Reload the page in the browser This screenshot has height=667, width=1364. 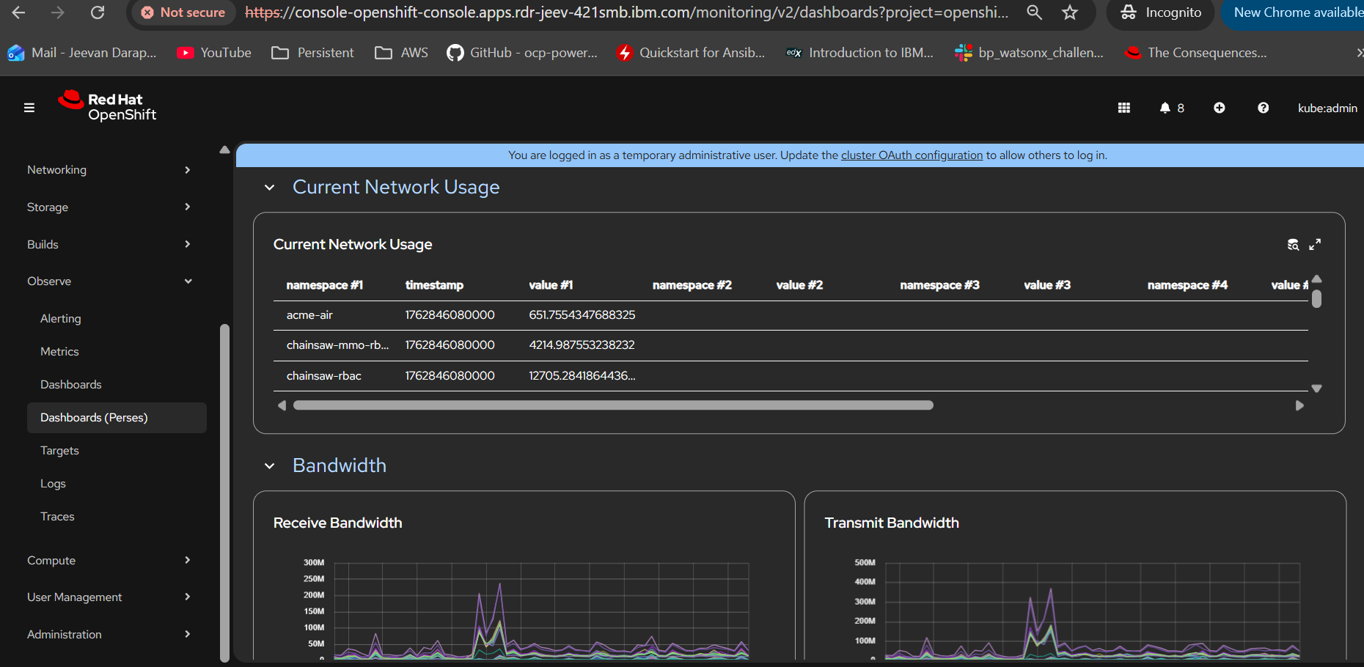point(98,12)
